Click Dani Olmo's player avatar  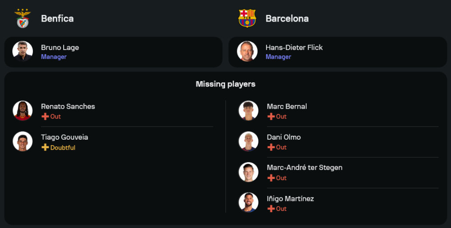tap(249, 141)
